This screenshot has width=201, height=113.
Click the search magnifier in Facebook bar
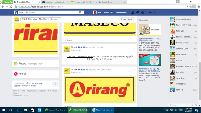click(x=80, y=12)
